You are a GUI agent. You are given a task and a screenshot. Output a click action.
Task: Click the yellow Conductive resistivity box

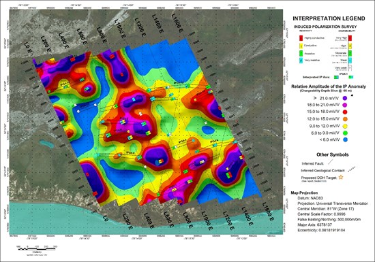(301, 46)
